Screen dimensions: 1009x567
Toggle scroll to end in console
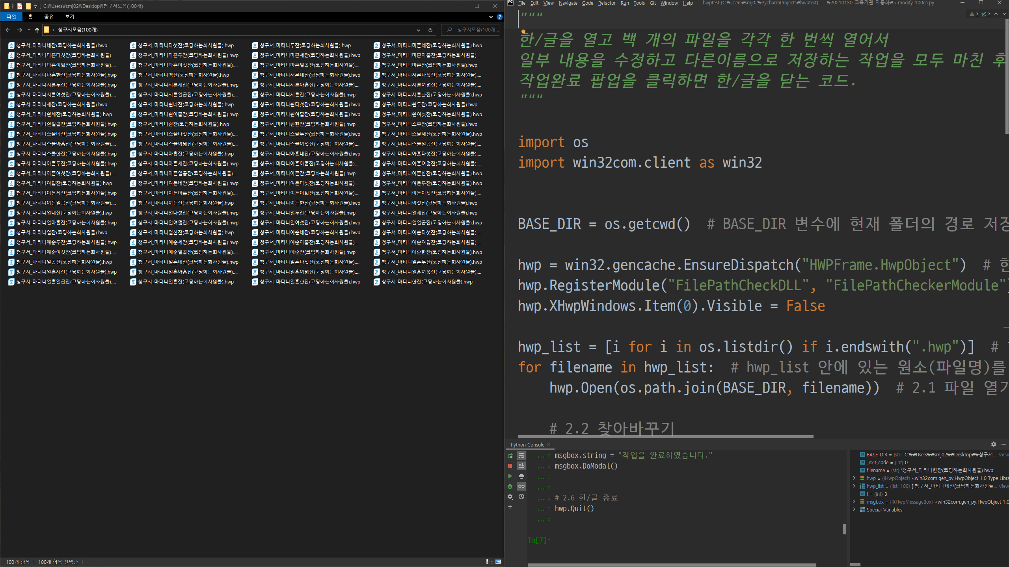[521, 466]
